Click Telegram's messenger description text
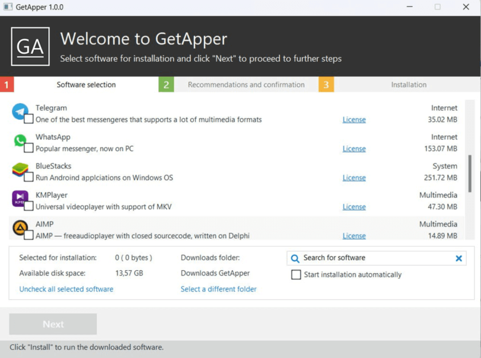481x358 pixels. click(148, 119)
